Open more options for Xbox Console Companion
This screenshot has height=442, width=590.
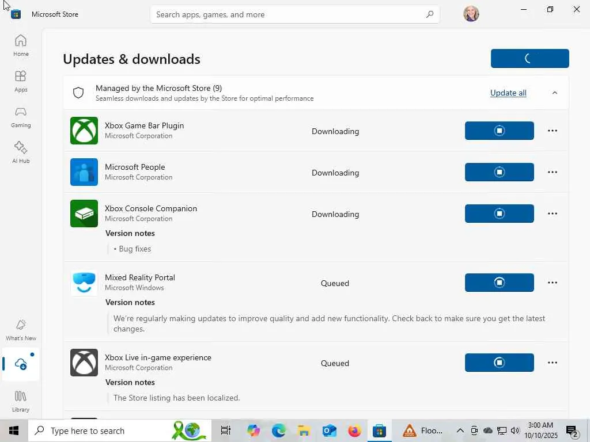553,213
